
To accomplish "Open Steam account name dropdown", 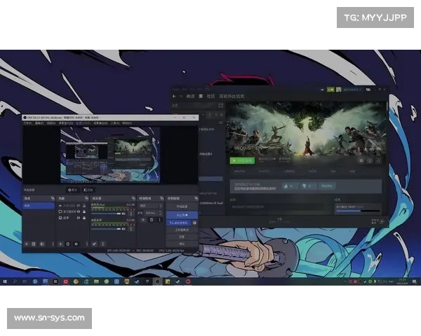I will pyautogui.click(x=352, y=90).
